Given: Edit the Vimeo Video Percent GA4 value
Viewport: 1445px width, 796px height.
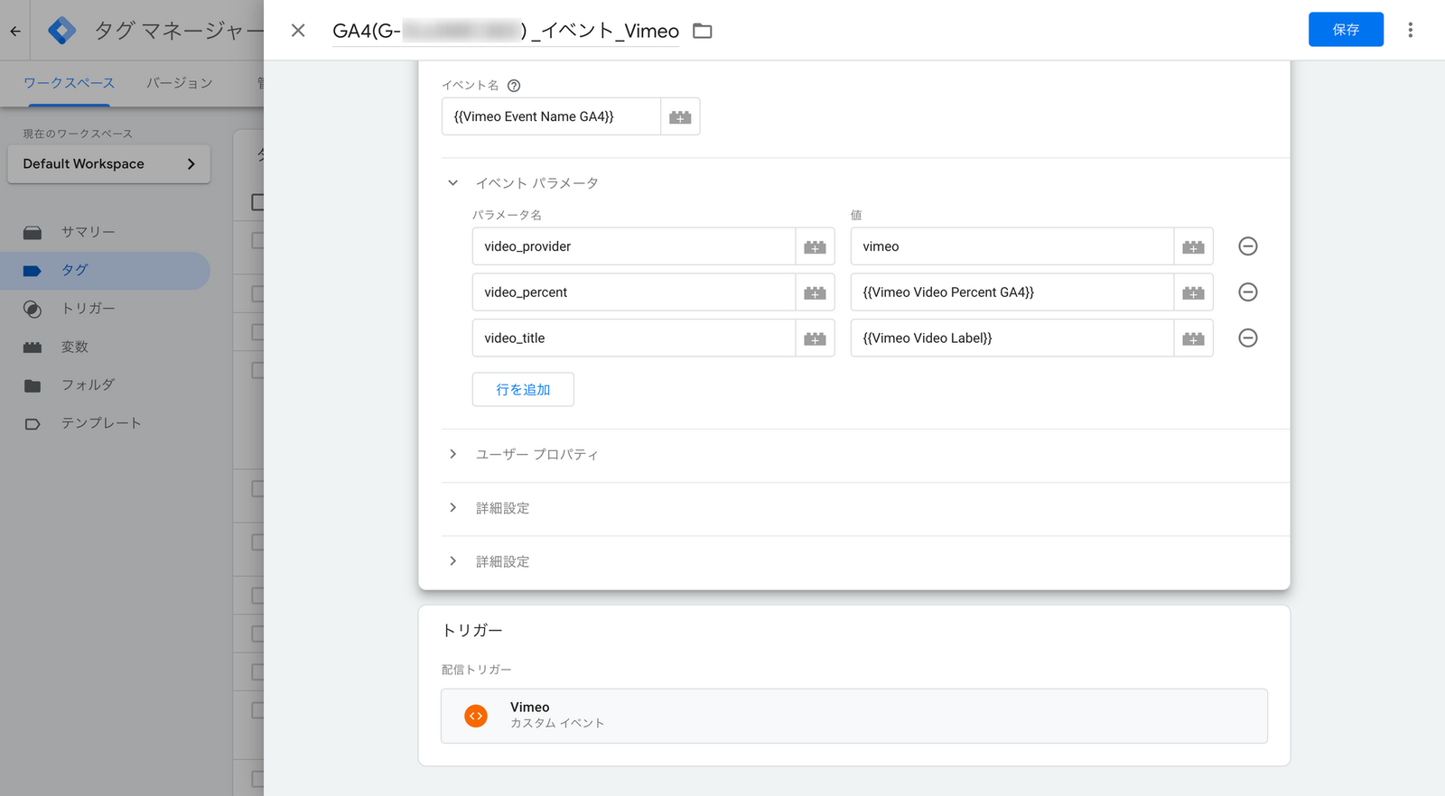Looking at the screenshot, I should 1011,292.
